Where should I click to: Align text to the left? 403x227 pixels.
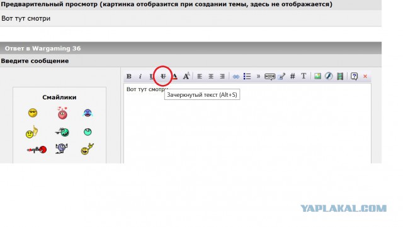click(x=200, y=76)
